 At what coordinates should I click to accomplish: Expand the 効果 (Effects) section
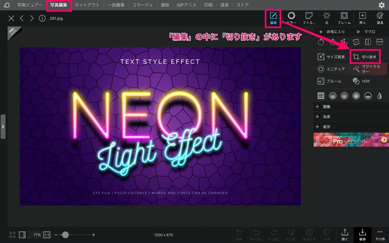351,117
